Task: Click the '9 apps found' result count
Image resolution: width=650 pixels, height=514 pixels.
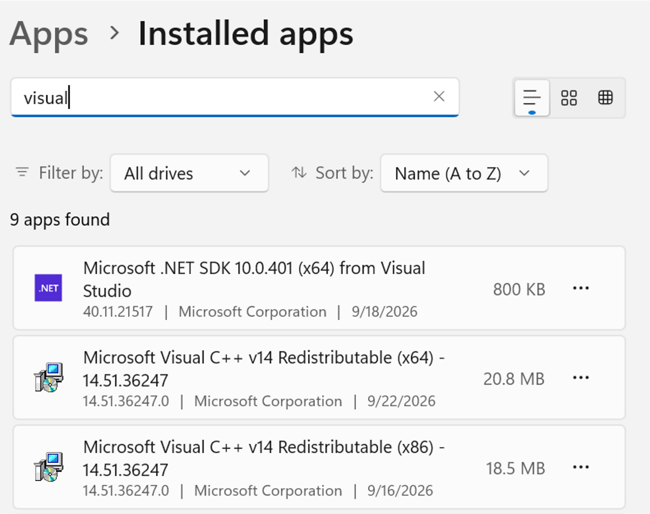Action: (x=60, y=220)
